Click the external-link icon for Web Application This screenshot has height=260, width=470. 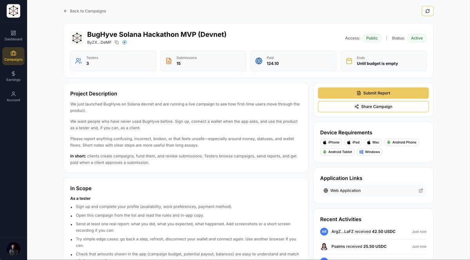point(421,191)
